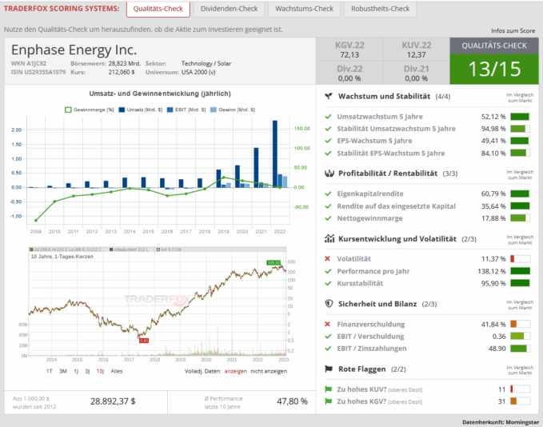Click the Kursentwicklung und Volatilität chart icon
This screenshot has width=543, height=427.
[329, 238]
